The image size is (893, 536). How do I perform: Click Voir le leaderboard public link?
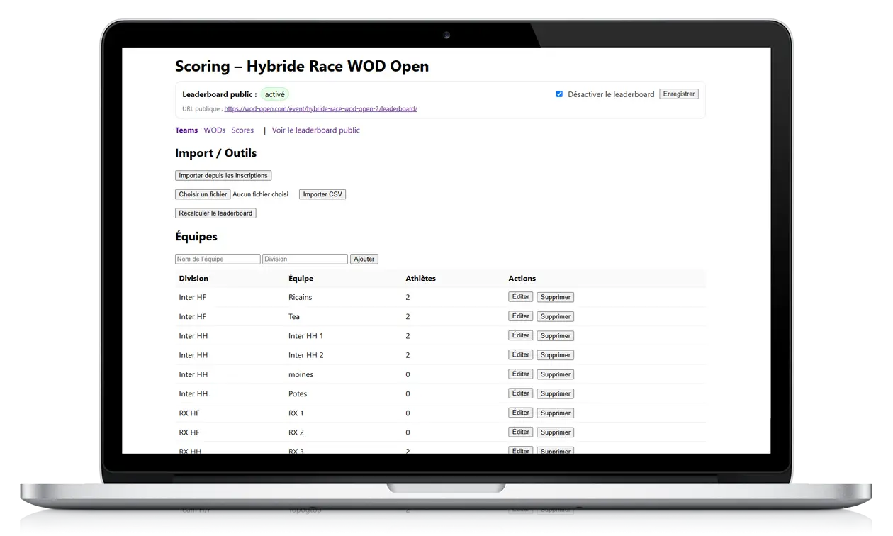(315, 130)
